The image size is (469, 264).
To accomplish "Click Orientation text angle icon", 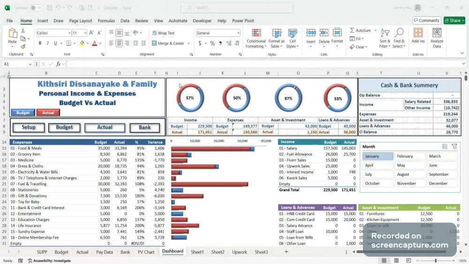I will 136,33.
